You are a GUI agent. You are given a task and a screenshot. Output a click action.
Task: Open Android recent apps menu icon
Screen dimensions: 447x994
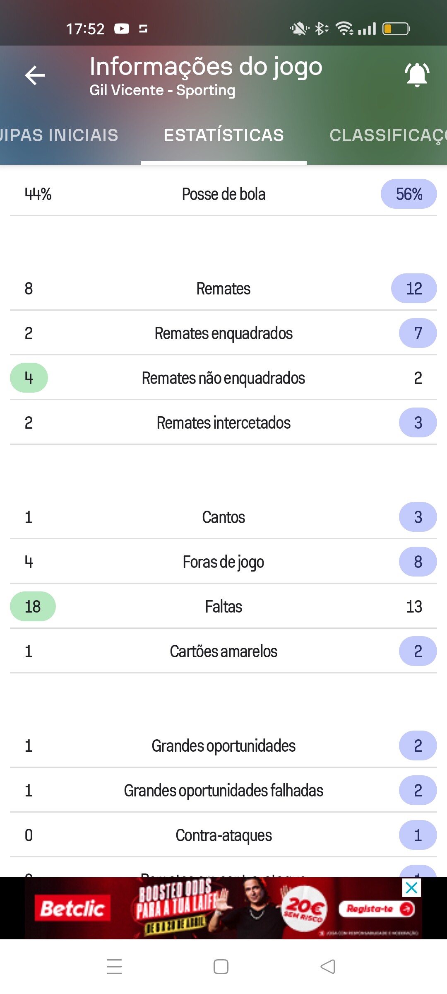click(114, 967)
